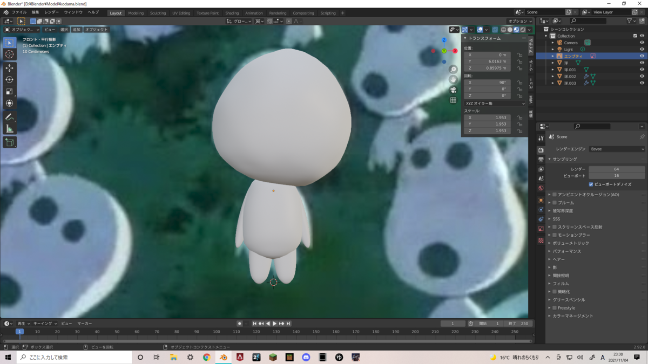The width and height of the screenshot is (648, 364).
Task: Click the viewport zoom magnifier icon
Action: 453,70
